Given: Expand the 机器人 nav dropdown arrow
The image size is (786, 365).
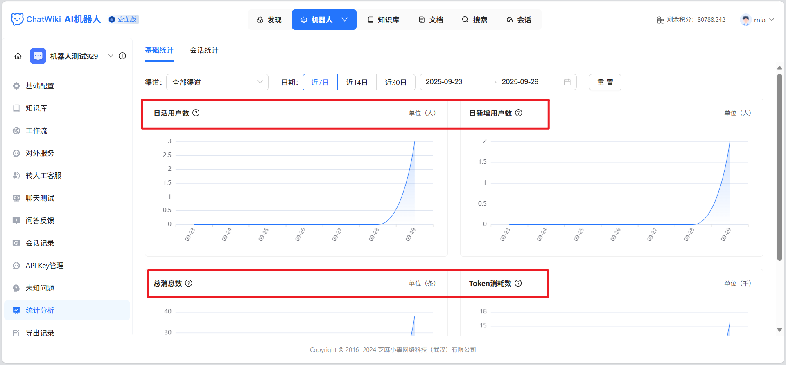Looking at the screenshot, I should tap(345, 20).
